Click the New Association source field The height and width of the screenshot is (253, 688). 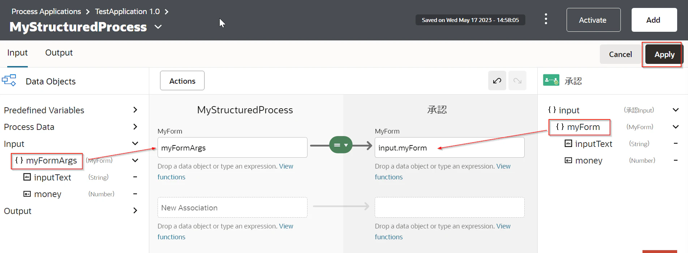coord(232,208)
